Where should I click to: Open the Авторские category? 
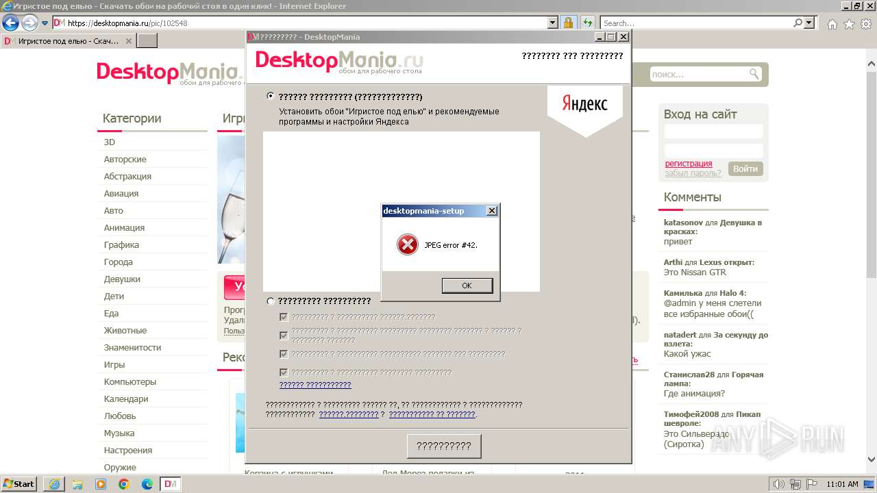pyautogui.click(x=125, y=159)
